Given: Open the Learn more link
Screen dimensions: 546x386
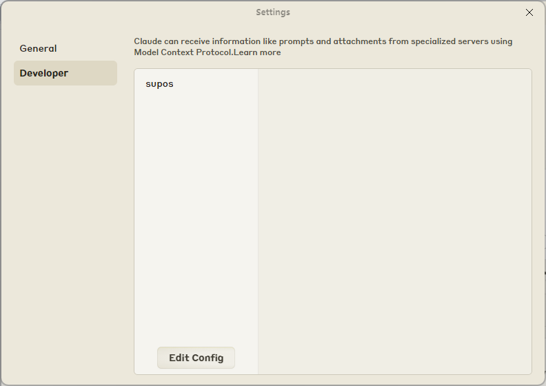Looking at the screenshot, I should point(257,52).
